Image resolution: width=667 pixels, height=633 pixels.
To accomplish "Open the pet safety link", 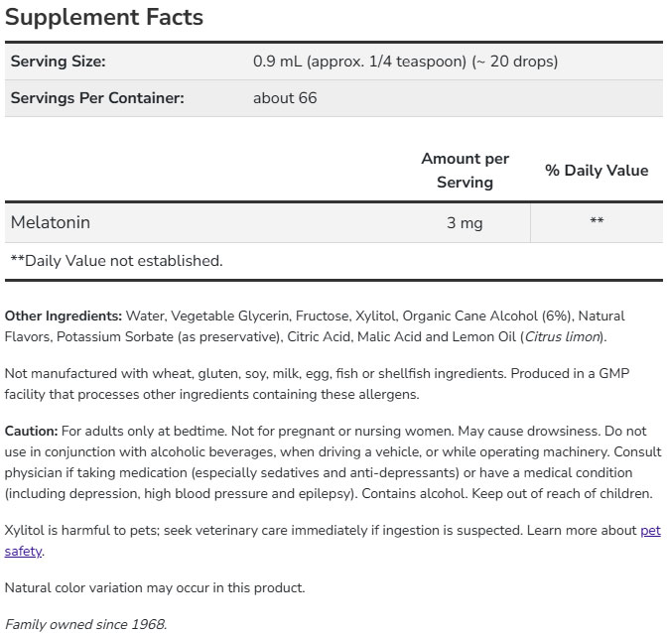I will [649, 531].
